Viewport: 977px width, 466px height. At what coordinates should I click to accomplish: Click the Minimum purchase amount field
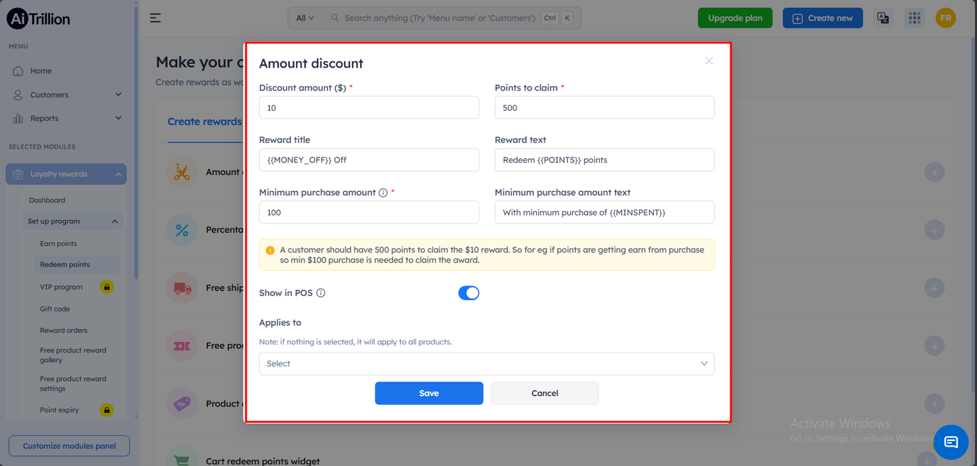(x=369, y=212)
